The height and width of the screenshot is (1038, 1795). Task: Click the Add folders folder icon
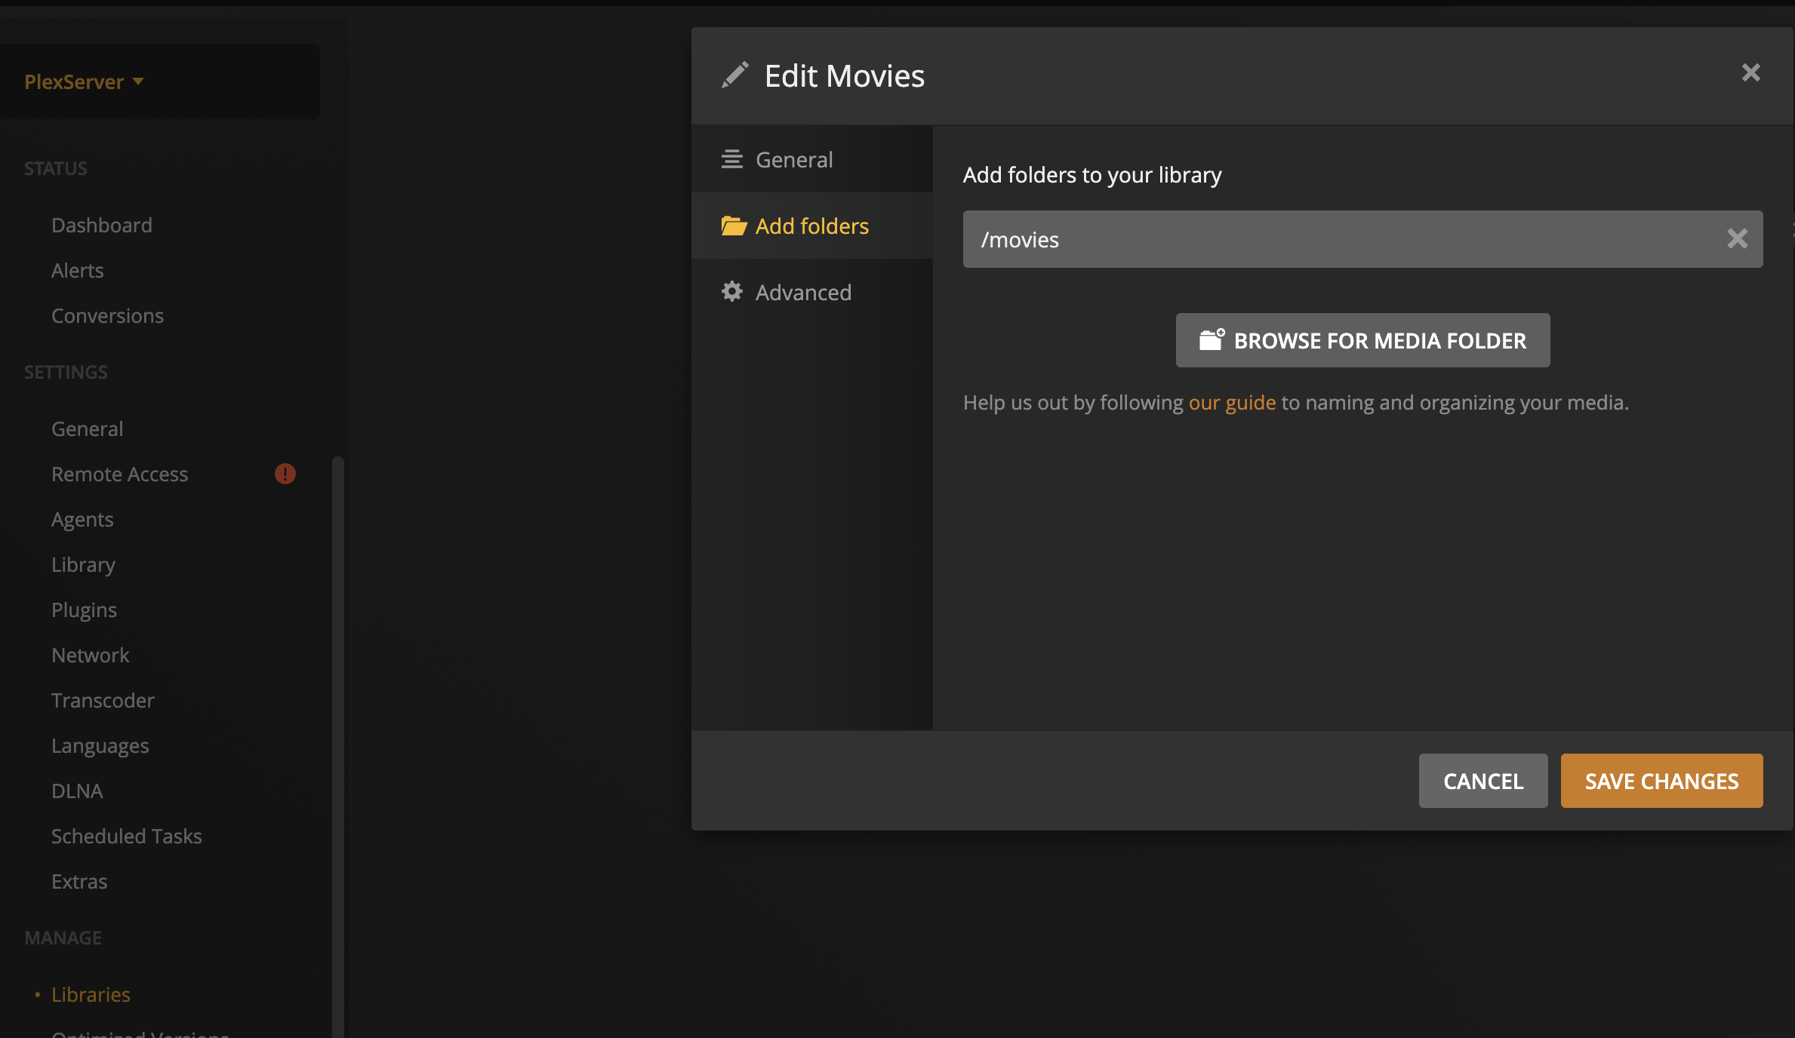(733, 226)
